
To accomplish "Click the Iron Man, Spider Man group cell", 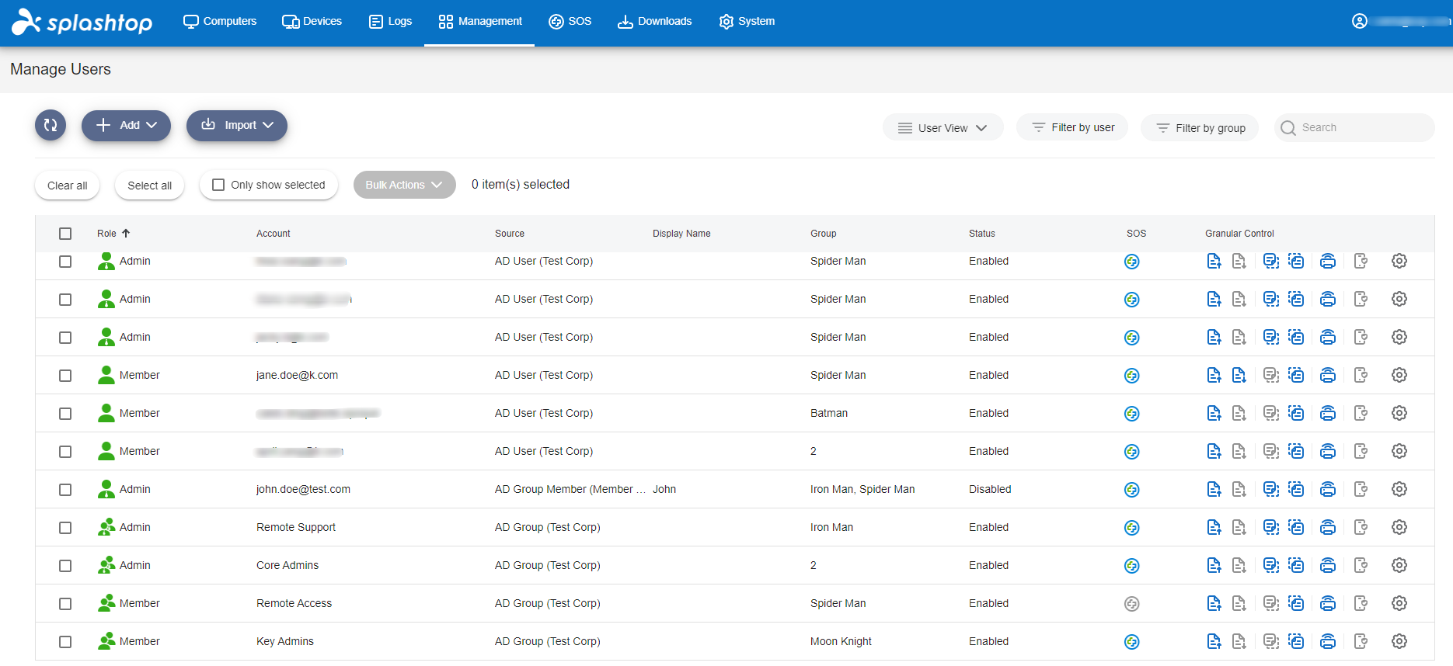I will pyautogui.click(x=862, y=489).
